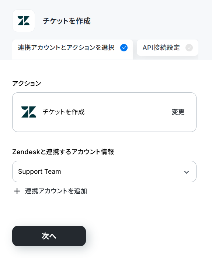Click the 連携アカウントを追加 link
The height and width of the screenshot is (258, 212).
(x=56, y=191)
